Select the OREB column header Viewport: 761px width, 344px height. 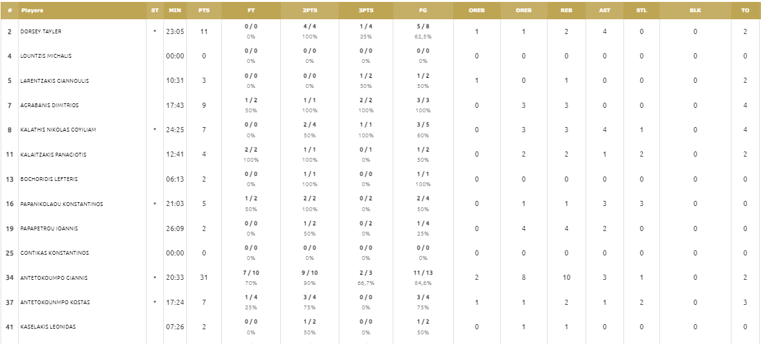(x=477, y=10)
